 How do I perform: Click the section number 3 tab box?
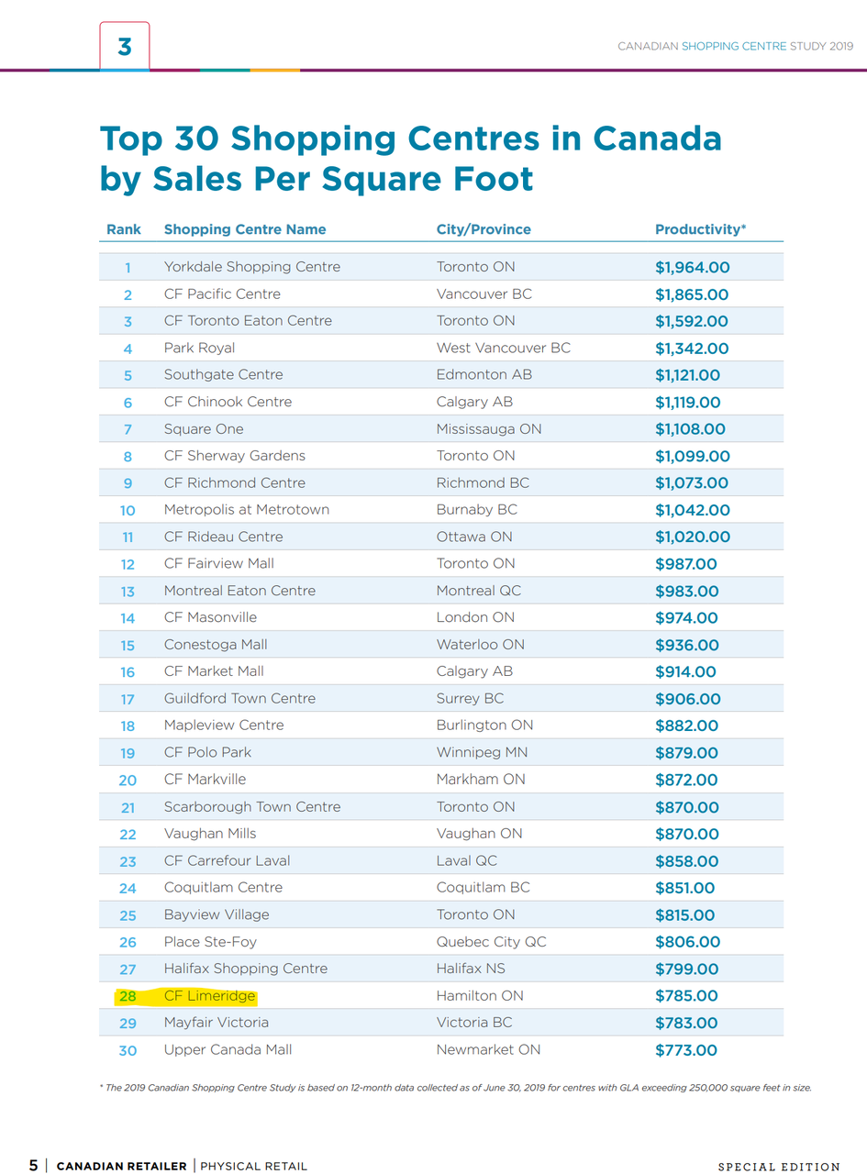(124, 46)
